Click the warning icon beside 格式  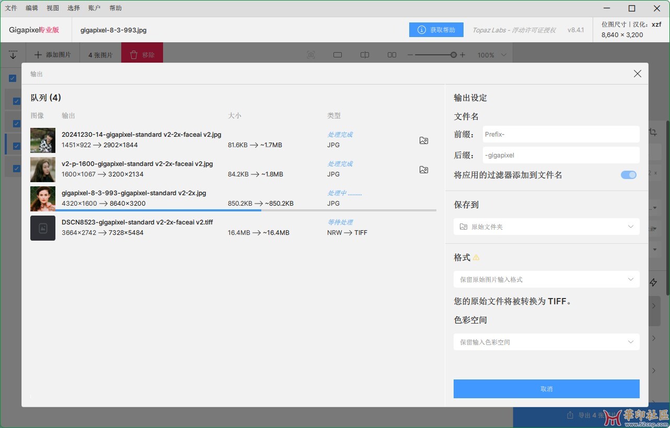(476, 258)
